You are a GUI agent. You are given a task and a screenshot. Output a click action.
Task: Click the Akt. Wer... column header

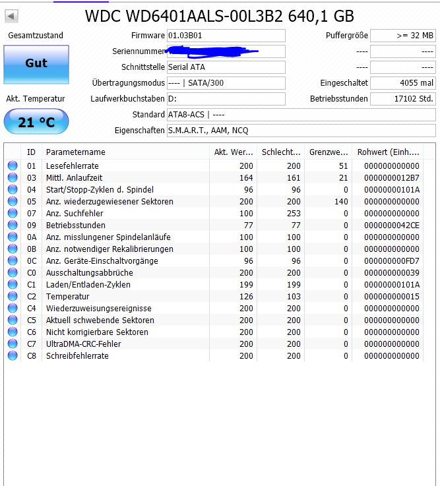pyautogui.click(x=233, y=152)
